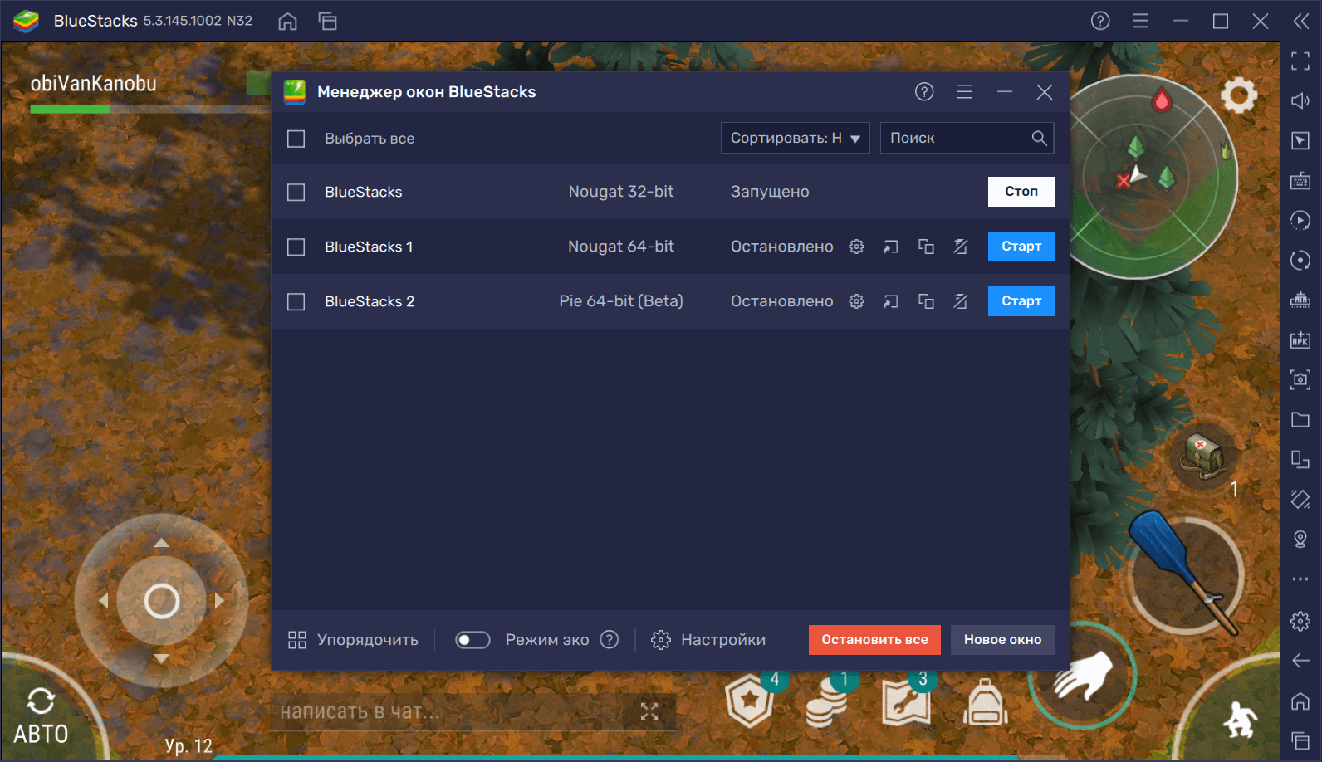Open media folder icon in sidebar

pos(1300,419)
